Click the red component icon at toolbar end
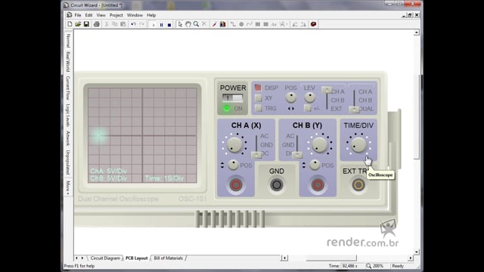Image resolution: width=484 pixels, height=272 pixels. pos(313,24)
